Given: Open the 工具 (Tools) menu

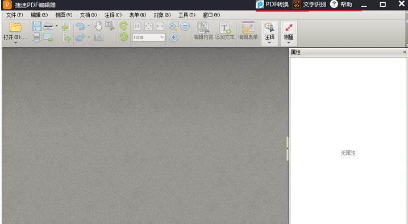Looking at the screenshot, I should click(x=187, y=15).
